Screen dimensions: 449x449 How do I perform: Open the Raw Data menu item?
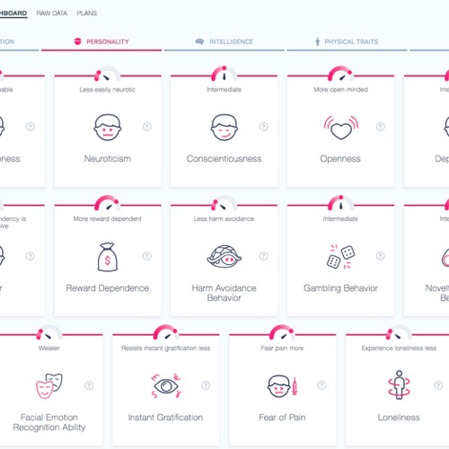pos(52,13)
